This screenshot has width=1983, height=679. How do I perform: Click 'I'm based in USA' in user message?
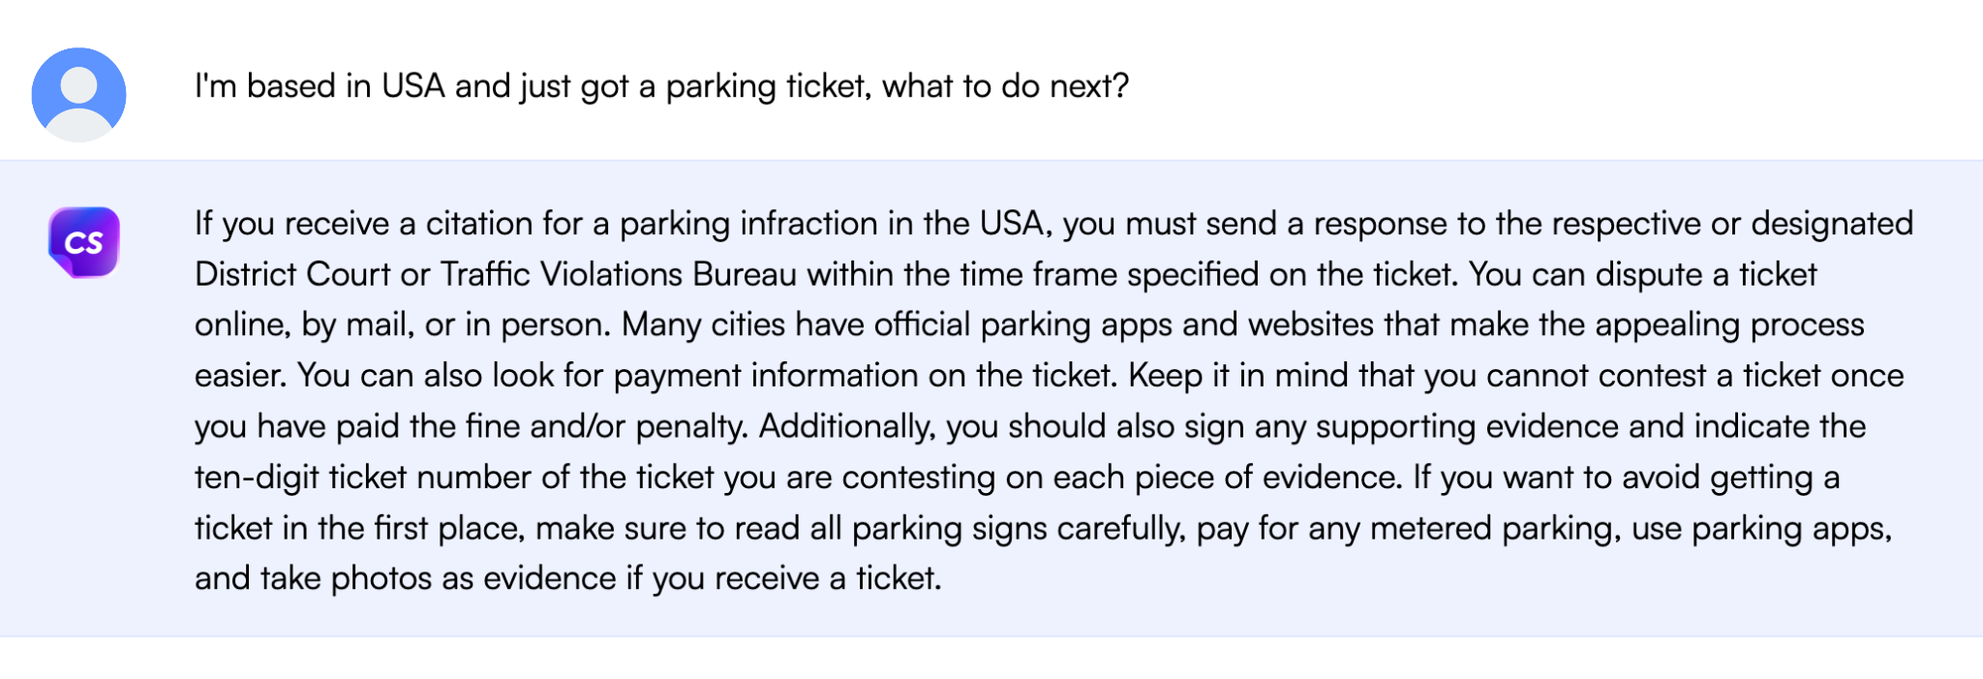[x=319, y=86]
